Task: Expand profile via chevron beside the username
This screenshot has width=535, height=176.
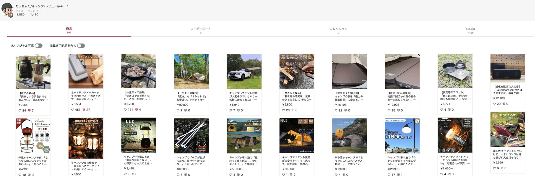Action: click(68, 6)
